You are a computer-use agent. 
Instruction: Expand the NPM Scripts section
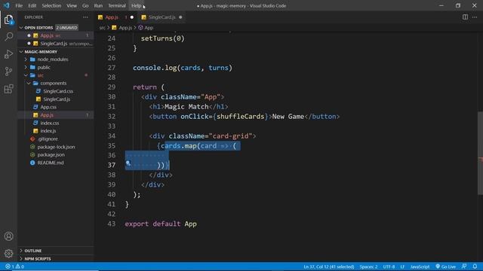pos(21,259)
